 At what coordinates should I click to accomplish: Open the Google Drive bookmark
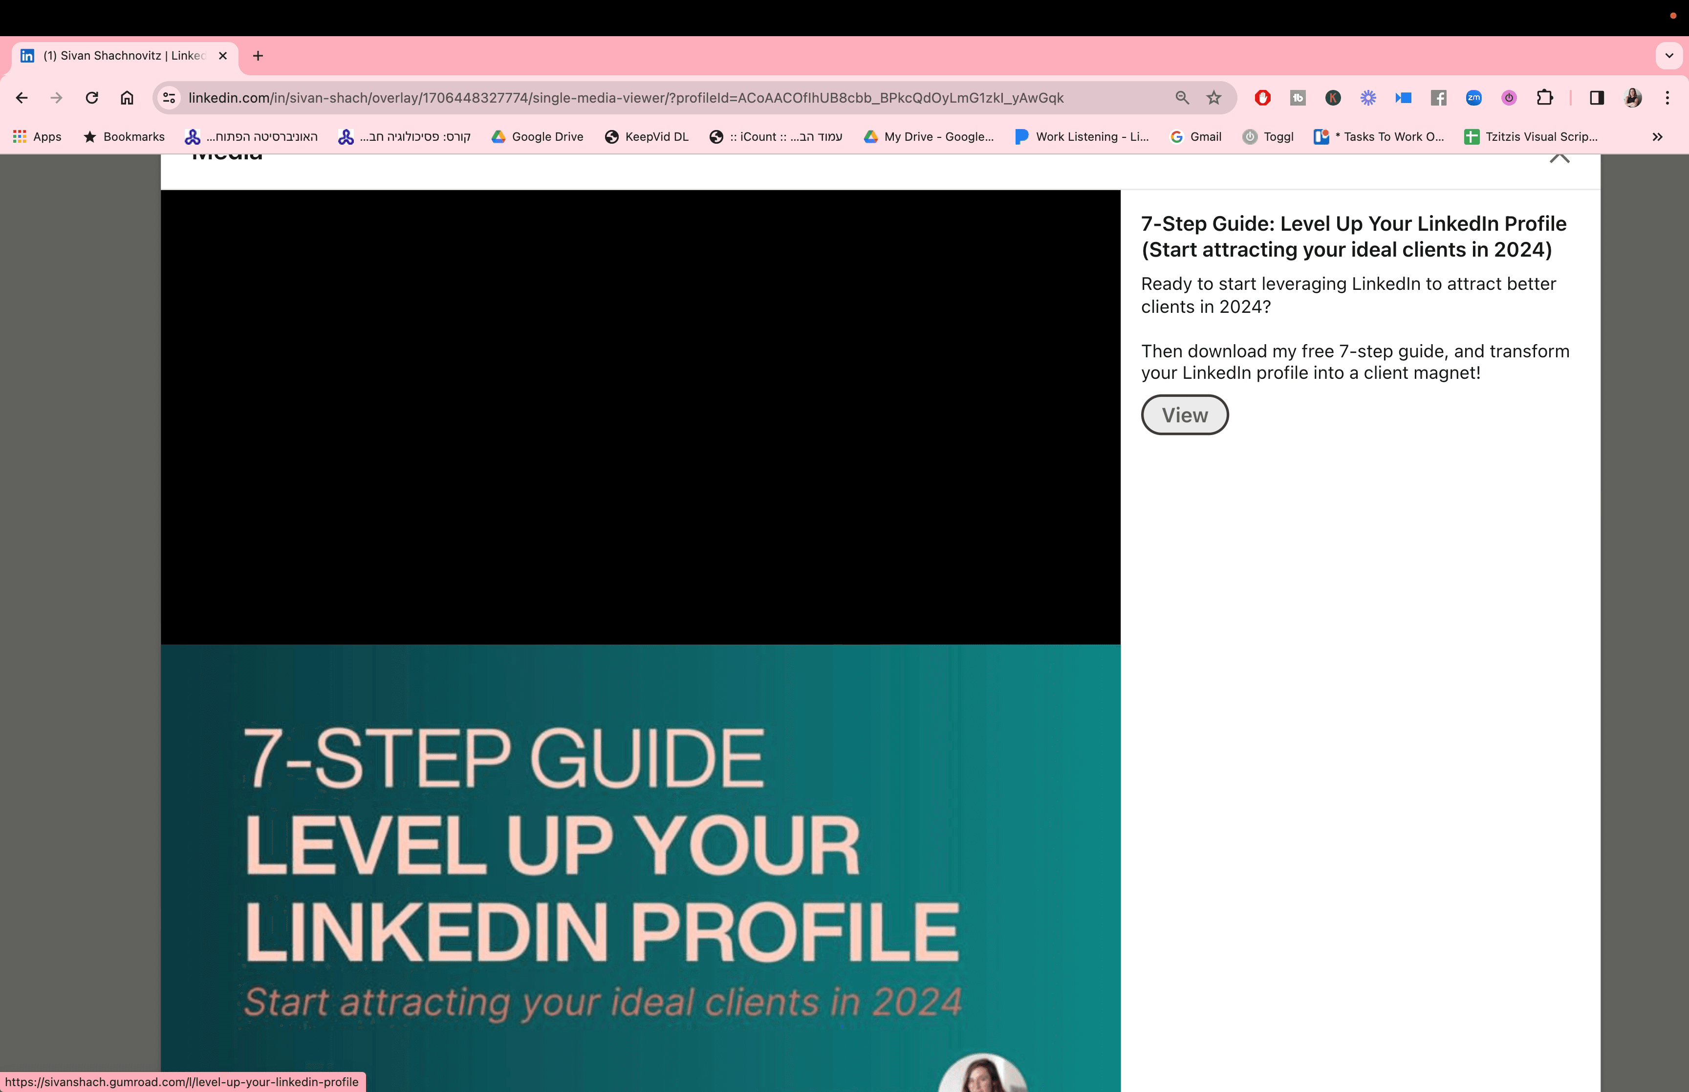pyautogui.click(x=537, y=137)
